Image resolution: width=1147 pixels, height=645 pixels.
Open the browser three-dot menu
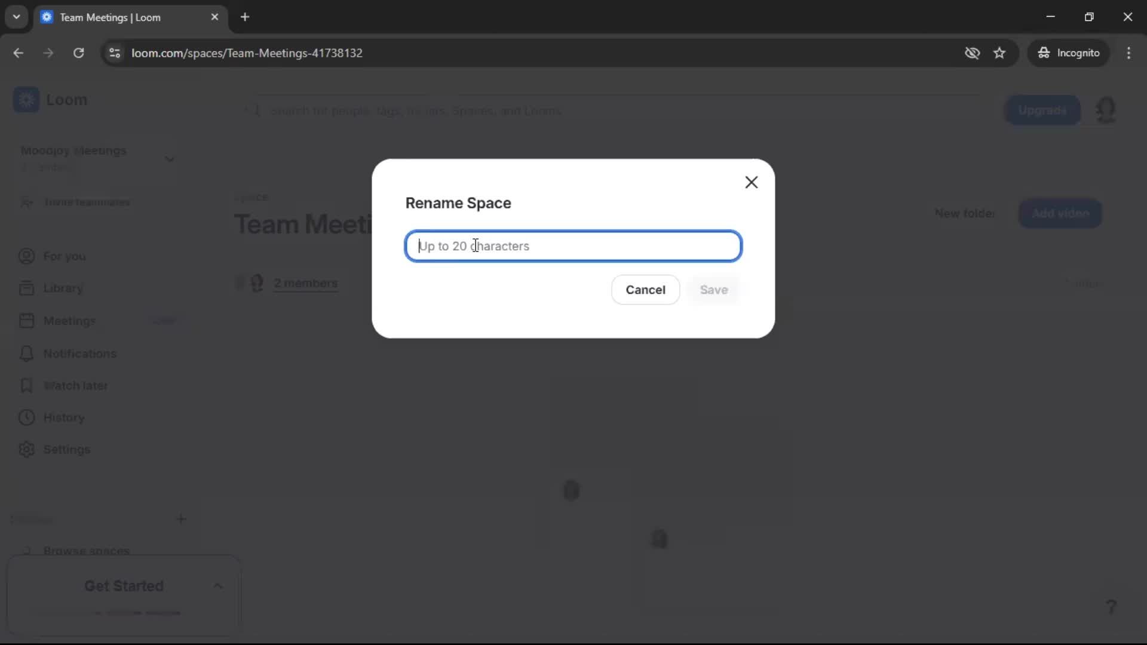tap(1130, 53)
